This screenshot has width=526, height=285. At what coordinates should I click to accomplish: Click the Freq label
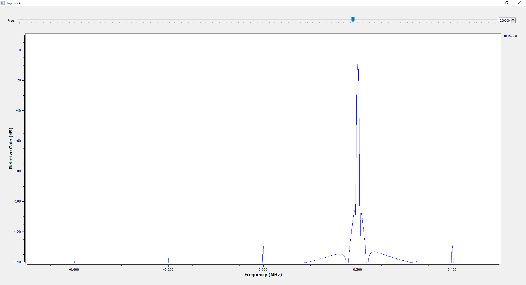(x=11, y=21)
